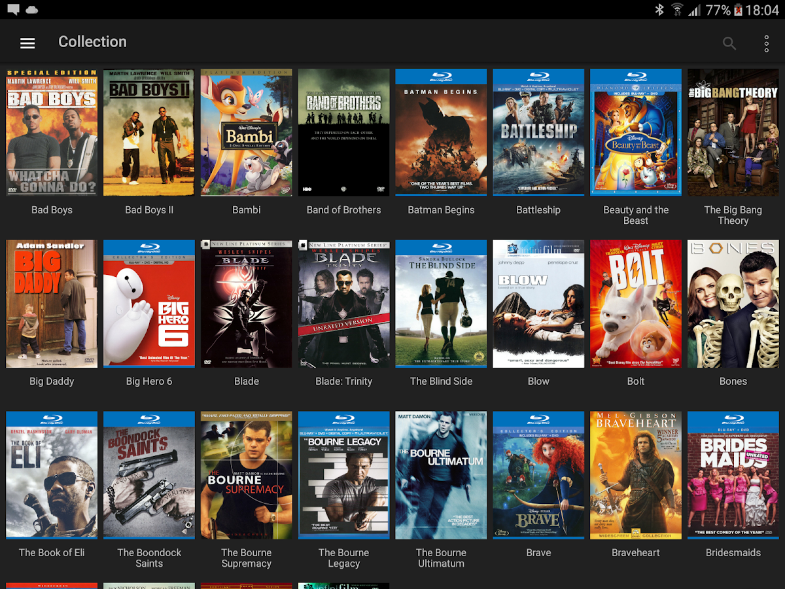
Task: Tap the Wi-Fi status icon
Action: 677,10
